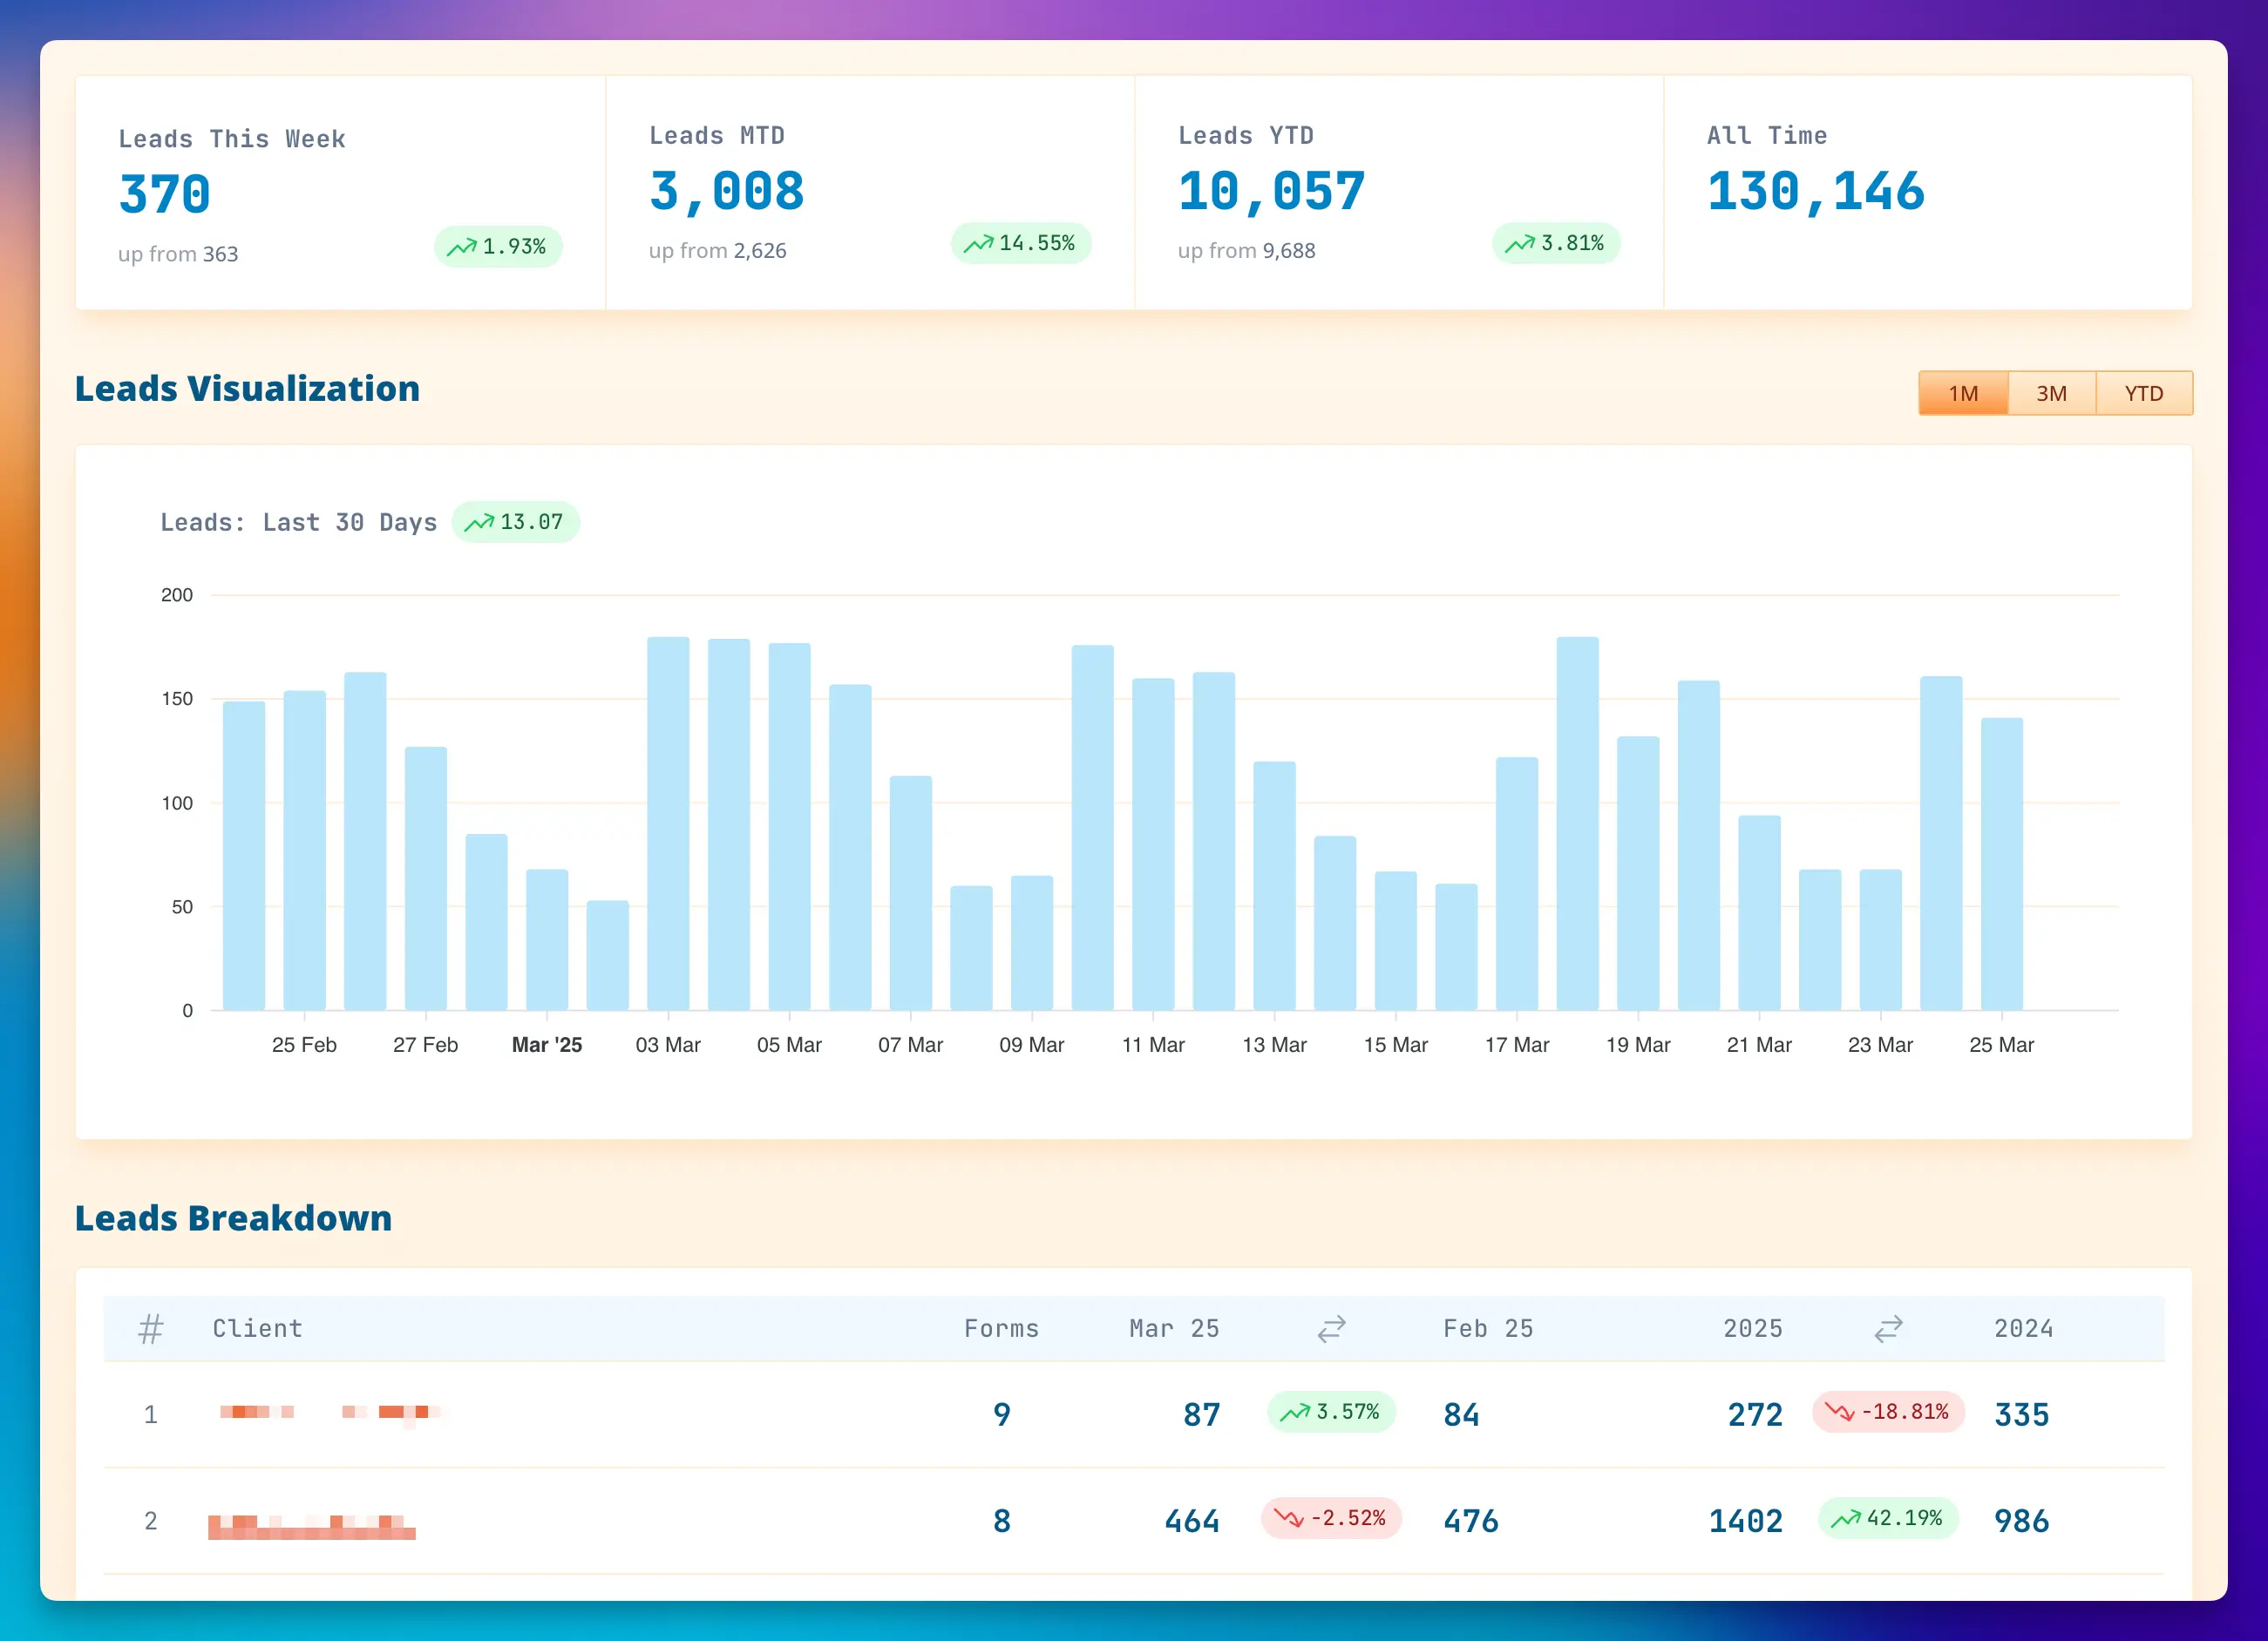Select the 11 Mar bar in chart
The height and width of the screenshot is (1641, 2268).
point(1153,844)
